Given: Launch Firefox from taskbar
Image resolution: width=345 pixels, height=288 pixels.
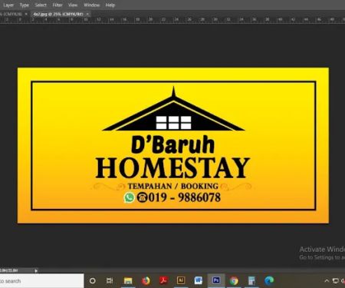Looking at the screenshot, I should 146,281.
